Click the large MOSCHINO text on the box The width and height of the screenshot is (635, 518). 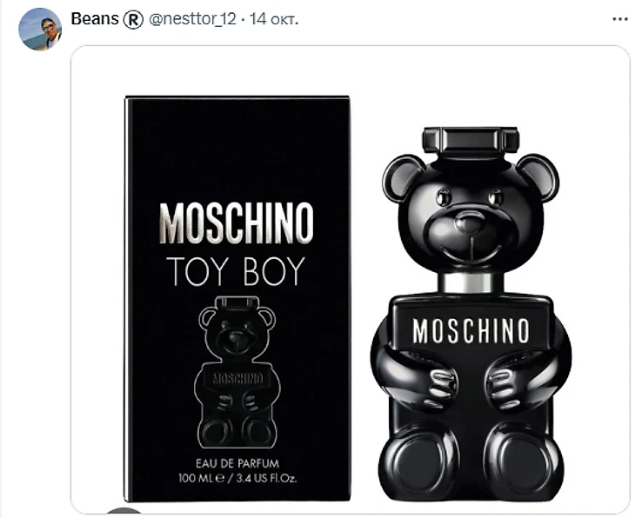point(237,223)
